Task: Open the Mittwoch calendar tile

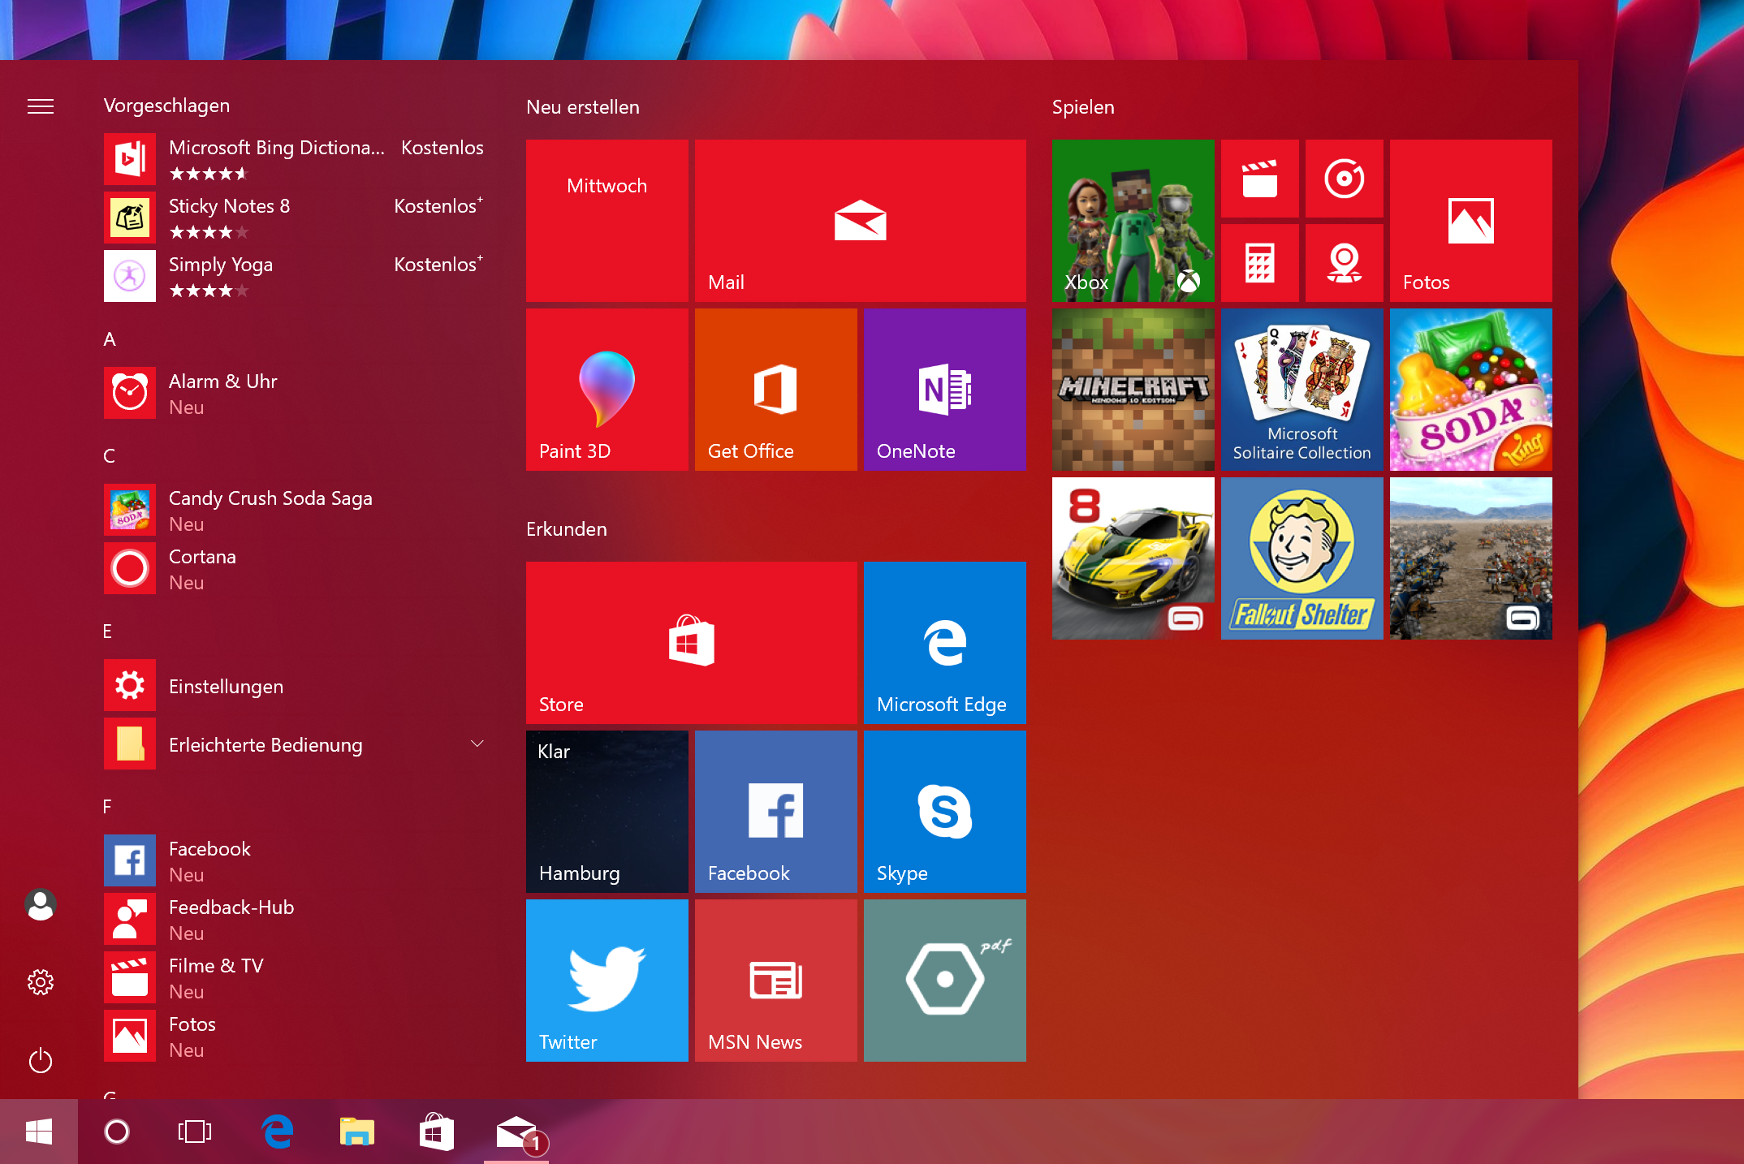Action: [x=607, y=221]
